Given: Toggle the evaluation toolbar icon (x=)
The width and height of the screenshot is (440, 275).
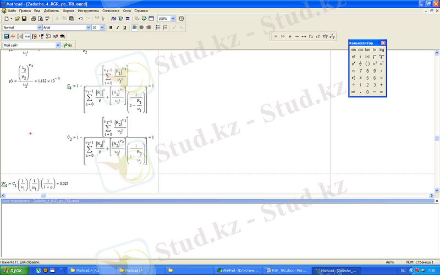Looking at the screenshot, I should 27,36.
